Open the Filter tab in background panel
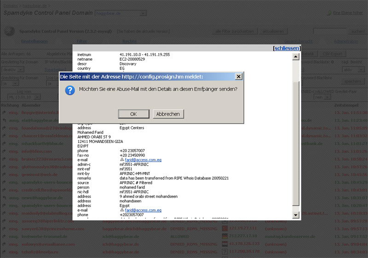Viewport: 368px width, 258px height. point(82,41)
